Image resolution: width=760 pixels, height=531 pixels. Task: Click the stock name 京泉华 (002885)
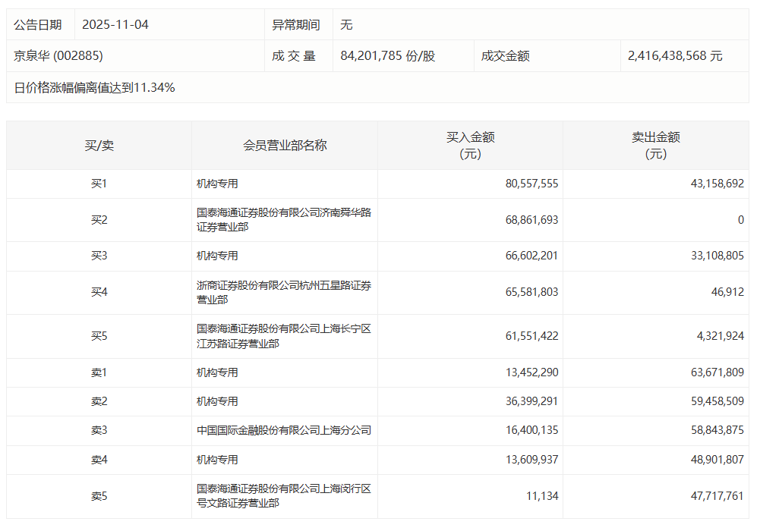58,56
